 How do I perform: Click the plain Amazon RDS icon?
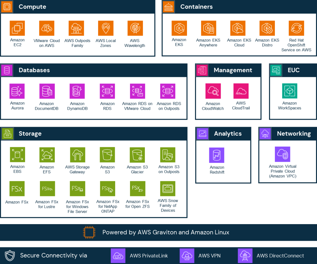107,91
